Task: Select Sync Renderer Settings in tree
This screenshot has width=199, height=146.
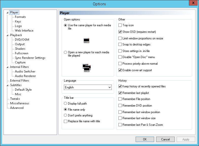Action: tap(30, 58)
